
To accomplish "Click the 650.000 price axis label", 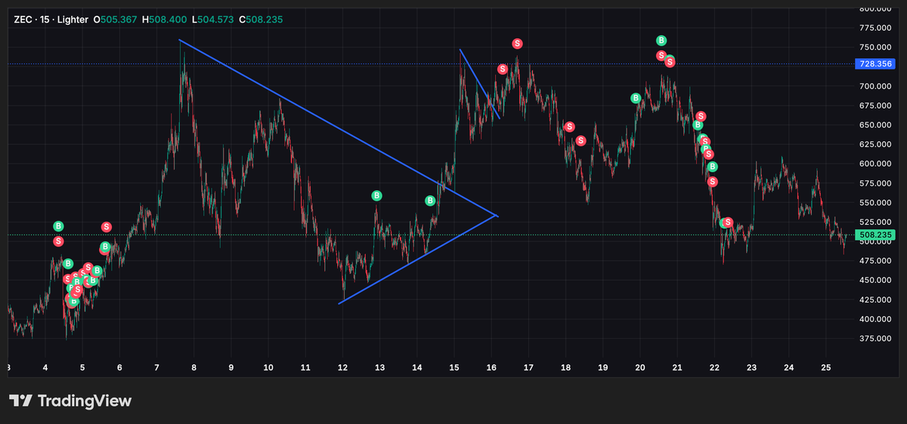I will [877, 125].
